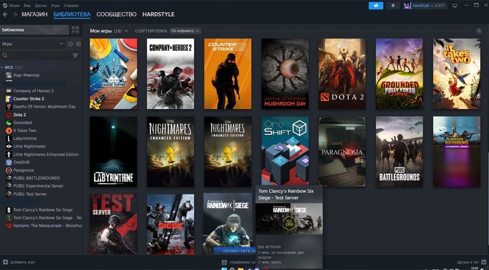This screenshot has height=270, width=489.
Task: Open the Справка menu
Action: (x=71, y=5)
